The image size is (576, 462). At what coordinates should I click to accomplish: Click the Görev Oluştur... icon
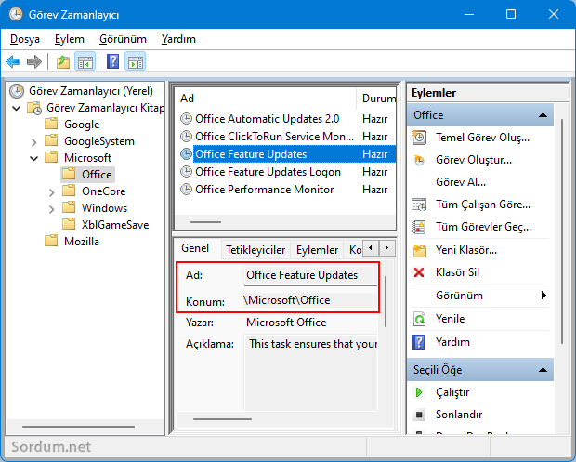pyautogui.click(x=419, y=160)
